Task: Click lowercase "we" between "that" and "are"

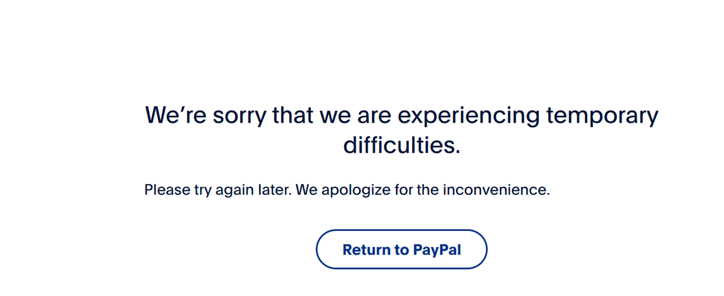Action: 335,115
